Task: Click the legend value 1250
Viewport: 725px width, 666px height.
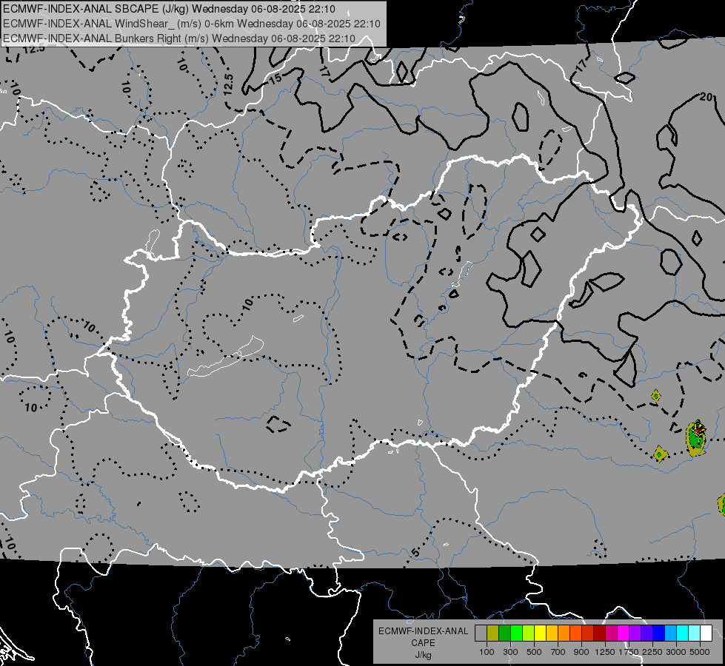Action: coord(605,652)
